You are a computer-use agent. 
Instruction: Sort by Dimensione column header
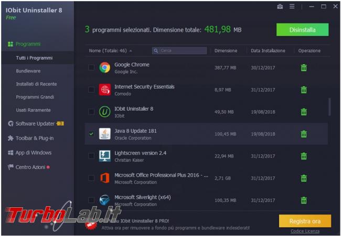click(x=226, y=51)
